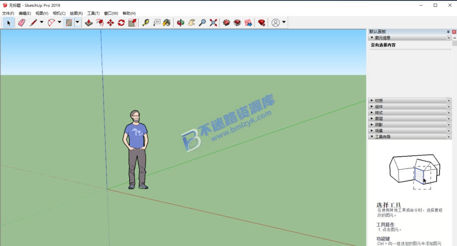
Task: Select the arrow Select tool
Action: coord(8,23)
